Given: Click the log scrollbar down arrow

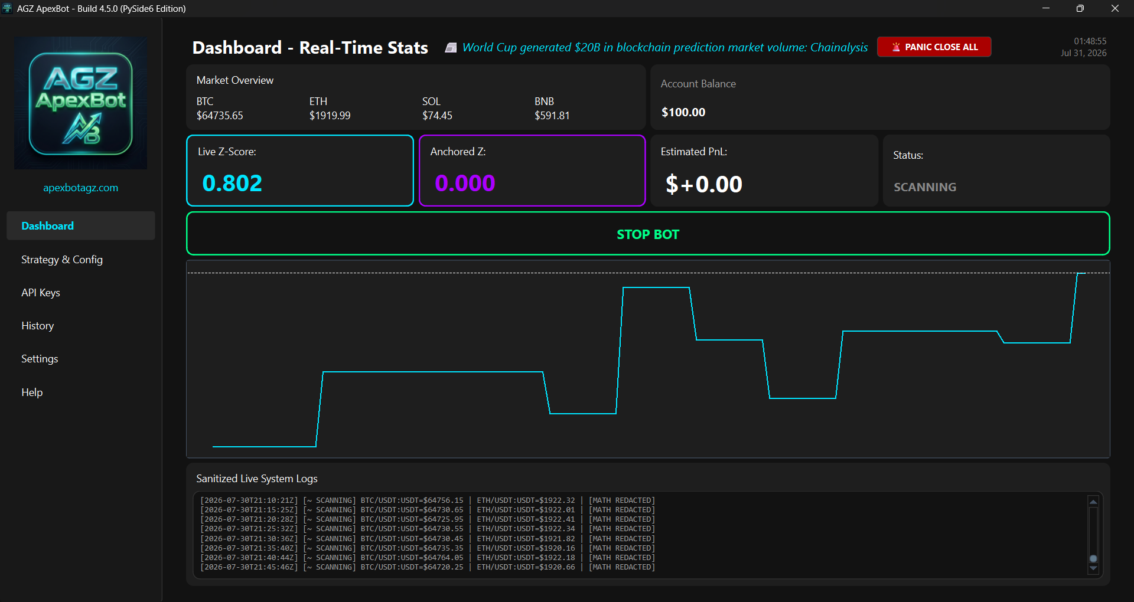Looking at the screenshot, I should click(1093, 568).
